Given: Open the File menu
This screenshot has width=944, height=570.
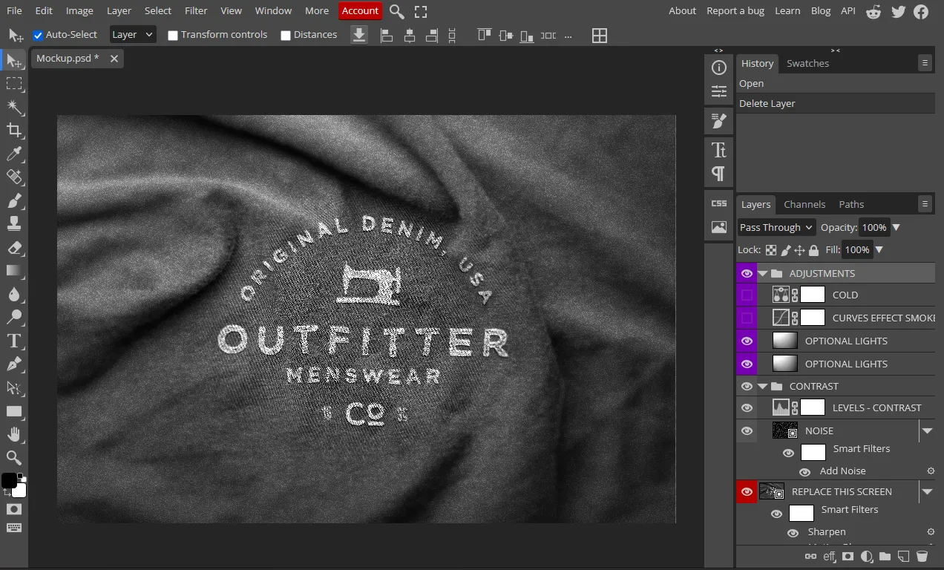Looking at the screenshot, I should 14,10.
